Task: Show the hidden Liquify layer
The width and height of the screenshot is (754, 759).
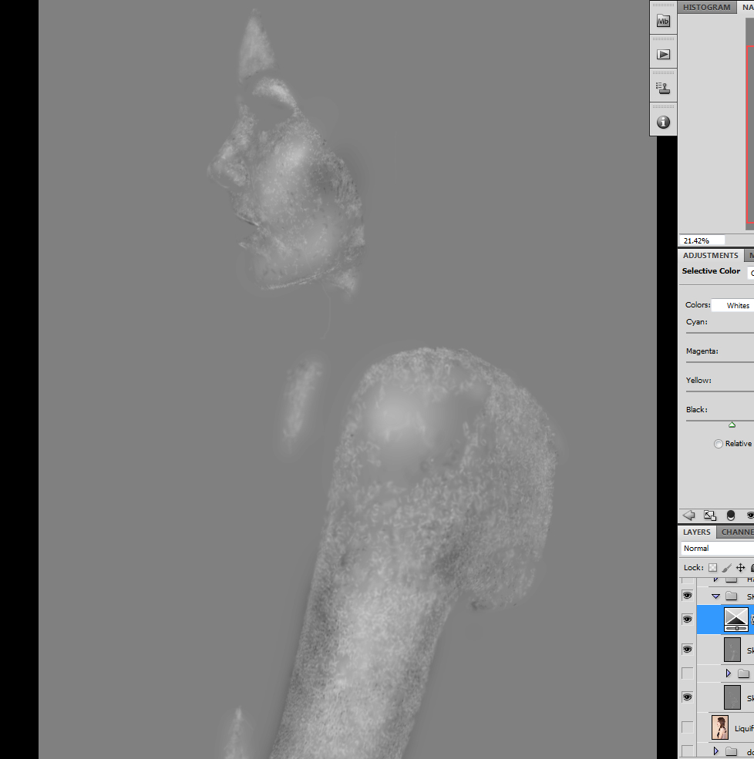Action: click(687, 727)
